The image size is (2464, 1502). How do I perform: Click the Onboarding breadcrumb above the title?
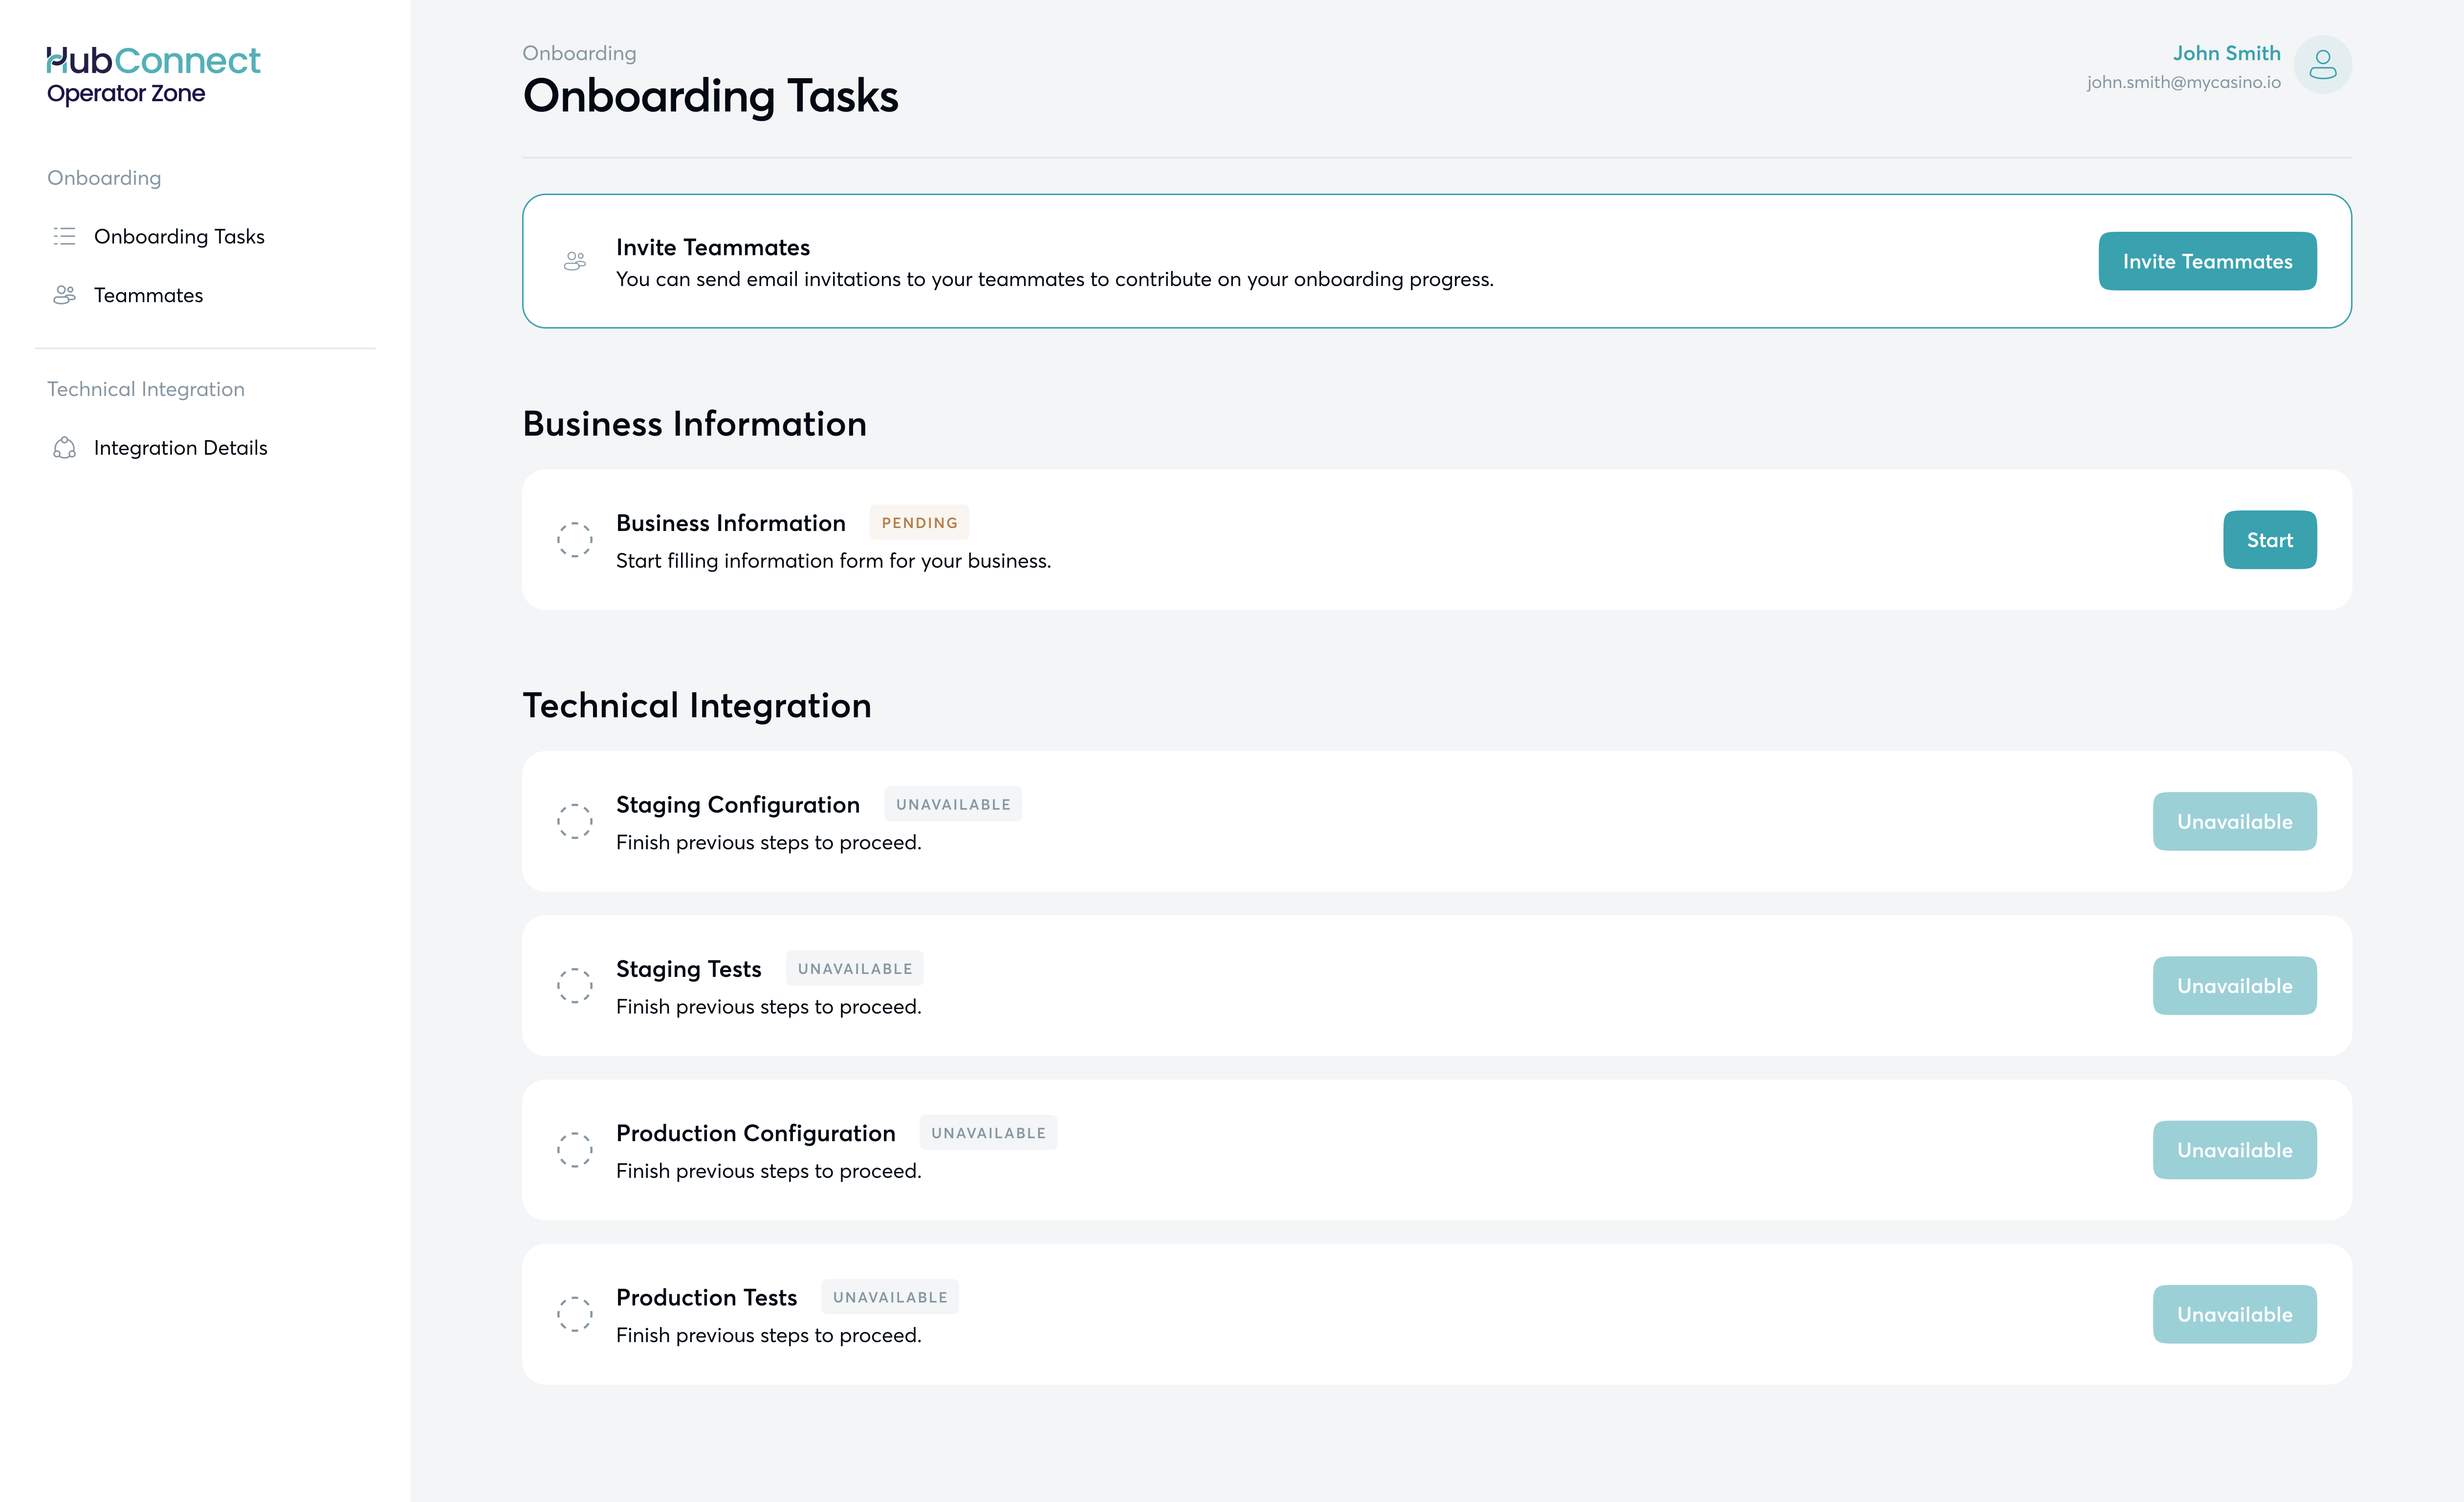(x=579, y=53)
